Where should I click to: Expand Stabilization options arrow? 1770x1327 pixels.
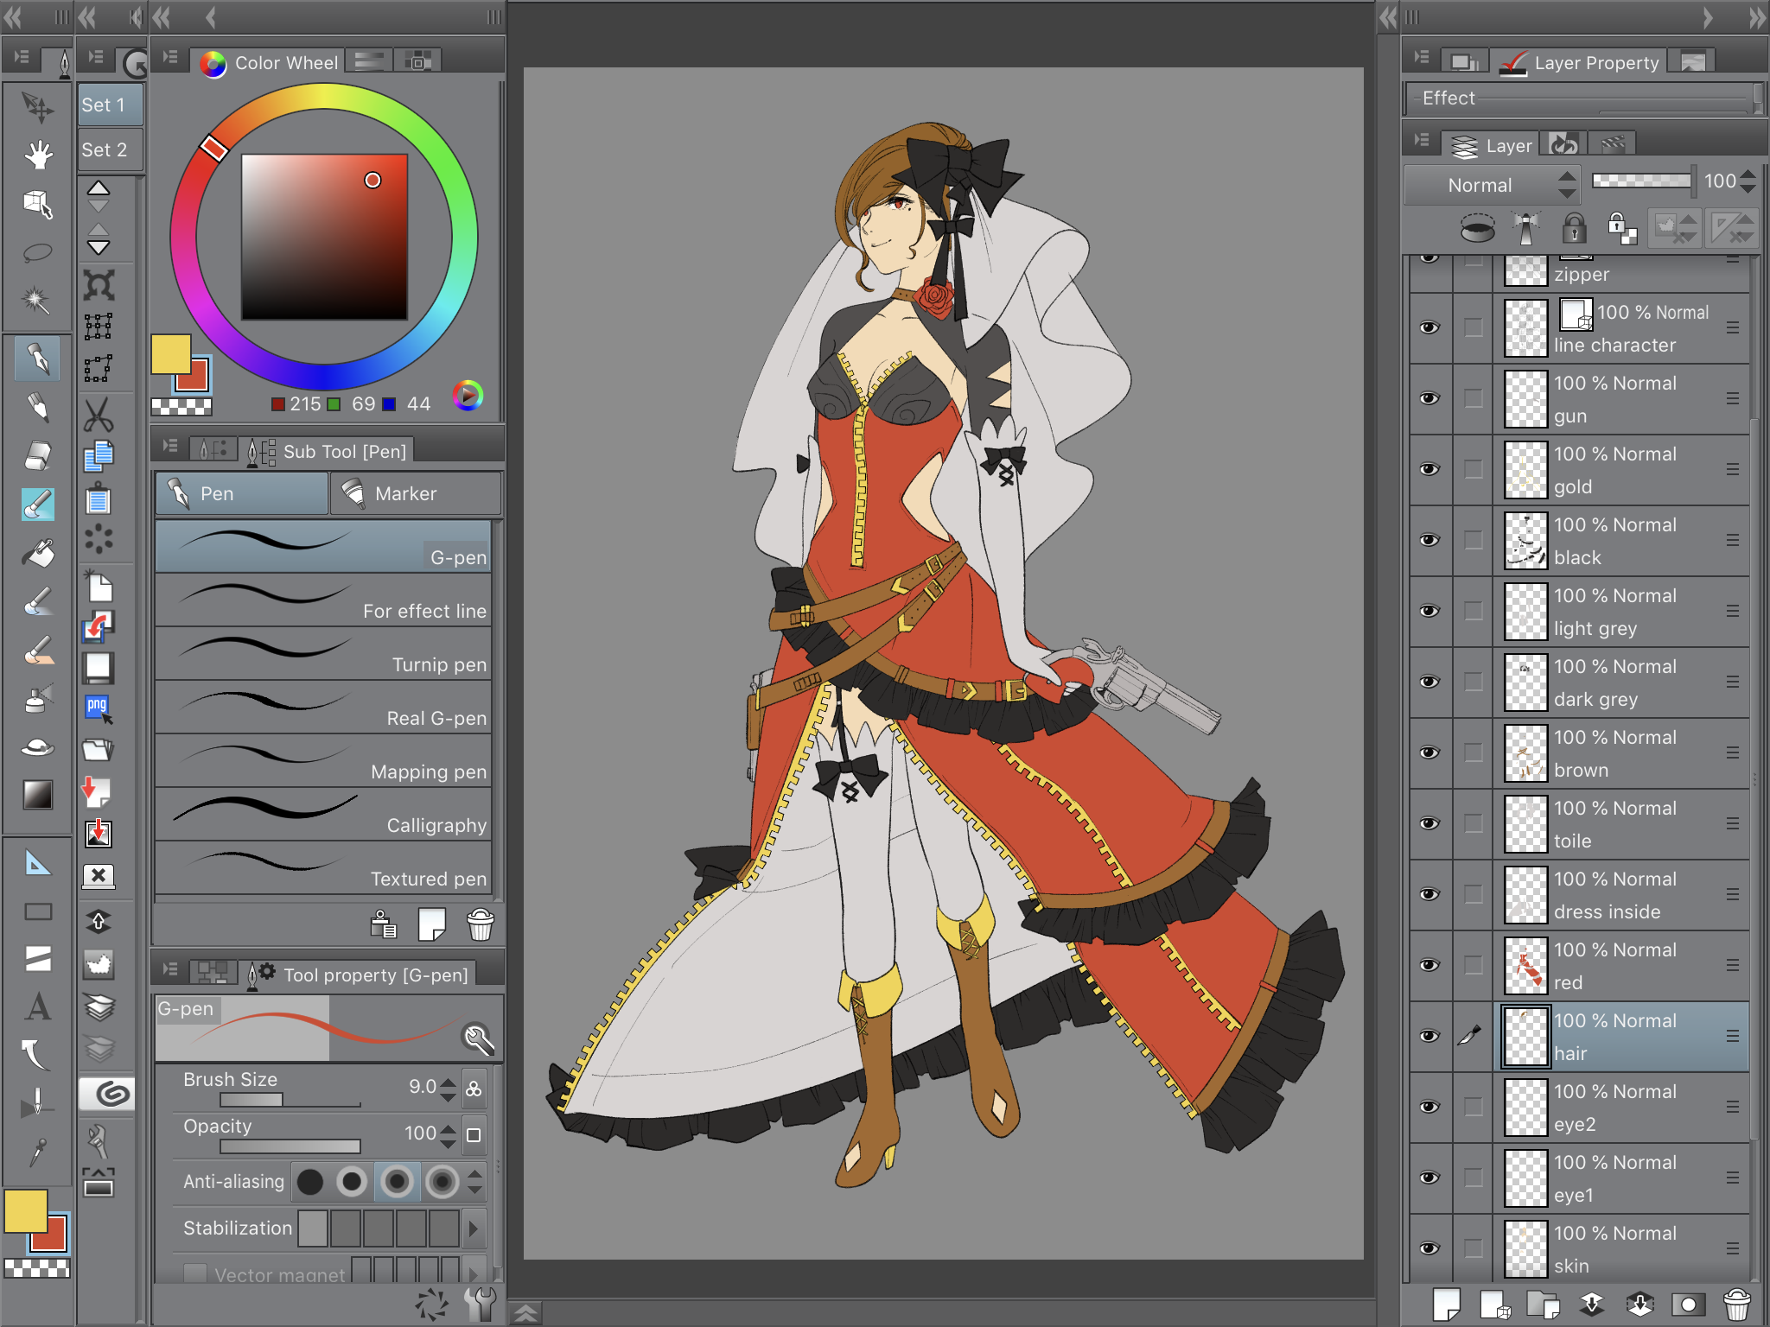click(473, 1229)
